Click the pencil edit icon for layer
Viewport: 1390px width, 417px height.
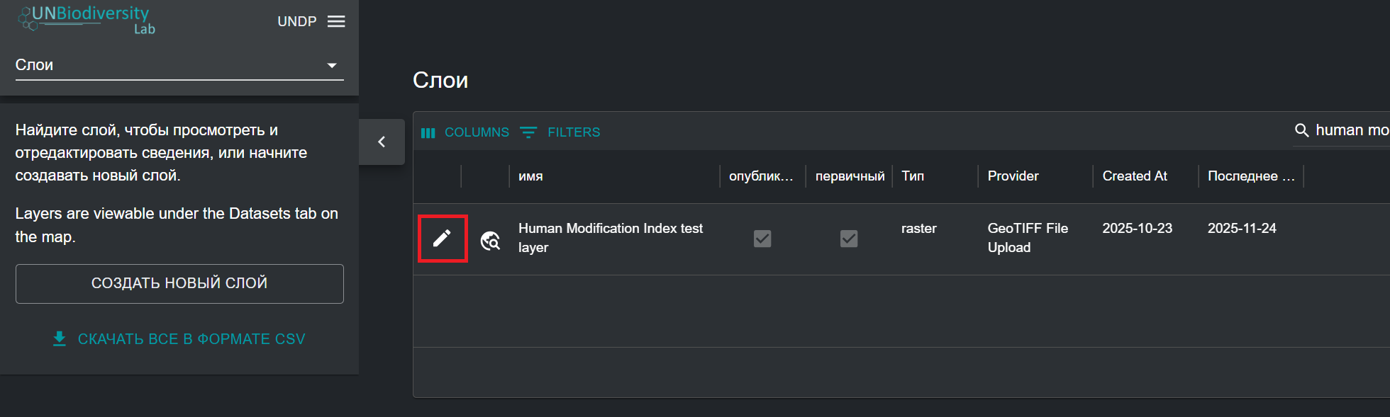tap(442, 239)
